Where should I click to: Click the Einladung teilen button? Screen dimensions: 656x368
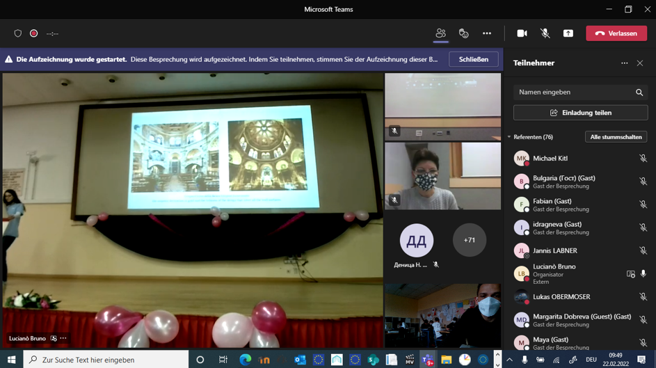[x=580, y=113]
